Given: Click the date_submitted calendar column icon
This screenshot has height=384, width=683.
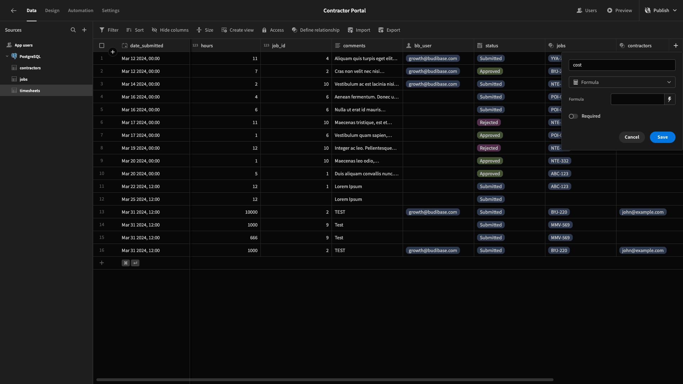Looking at the screenshot, I should [125, 46].
